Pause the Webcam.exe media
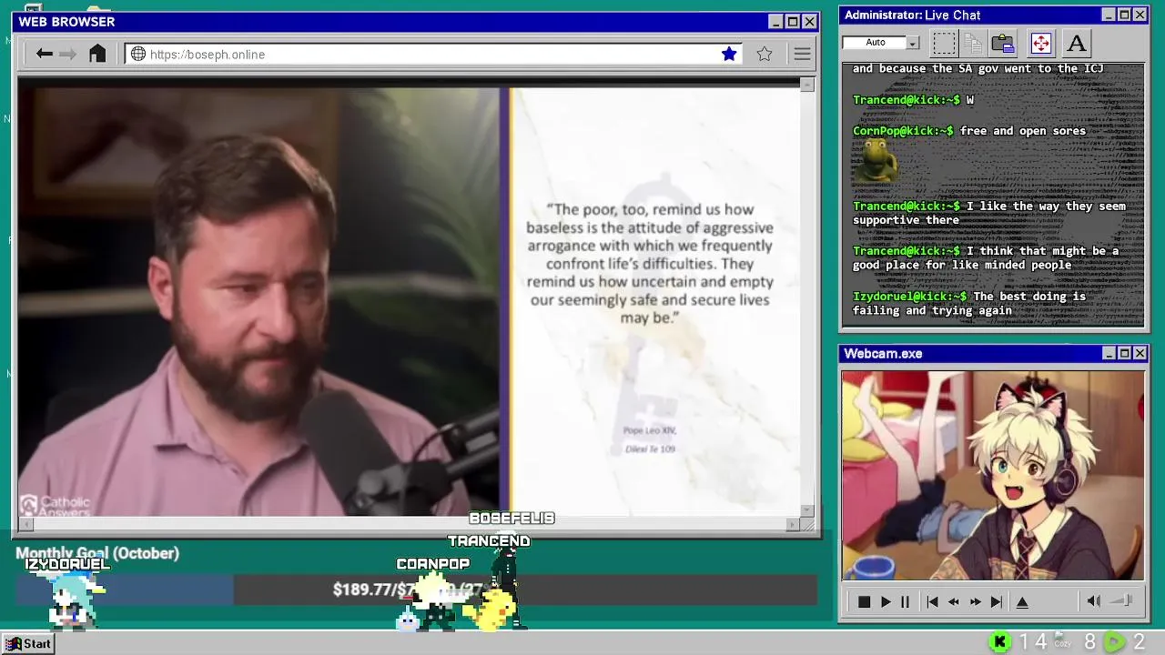 coord(905,601)
